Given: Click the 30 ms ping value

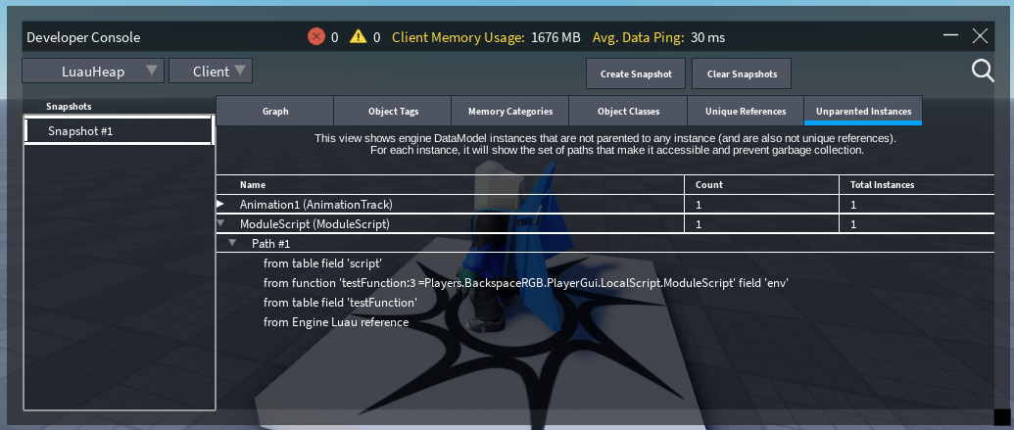Looking at the screenshot, I should pyautogui.click(x=707, y=37).
